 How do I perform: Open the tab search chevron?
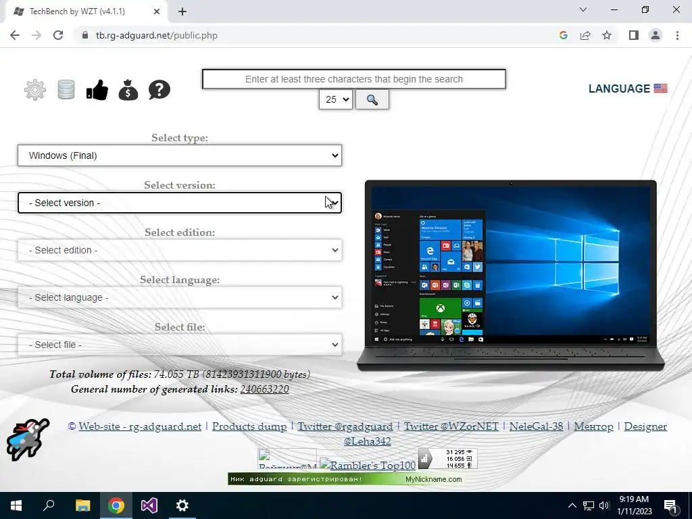583,9
